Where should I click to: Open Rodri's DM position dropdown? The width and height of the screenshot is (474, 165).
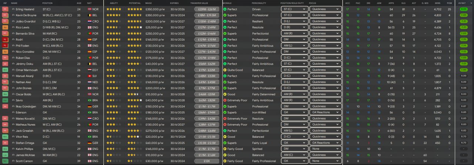coord(294,39)
